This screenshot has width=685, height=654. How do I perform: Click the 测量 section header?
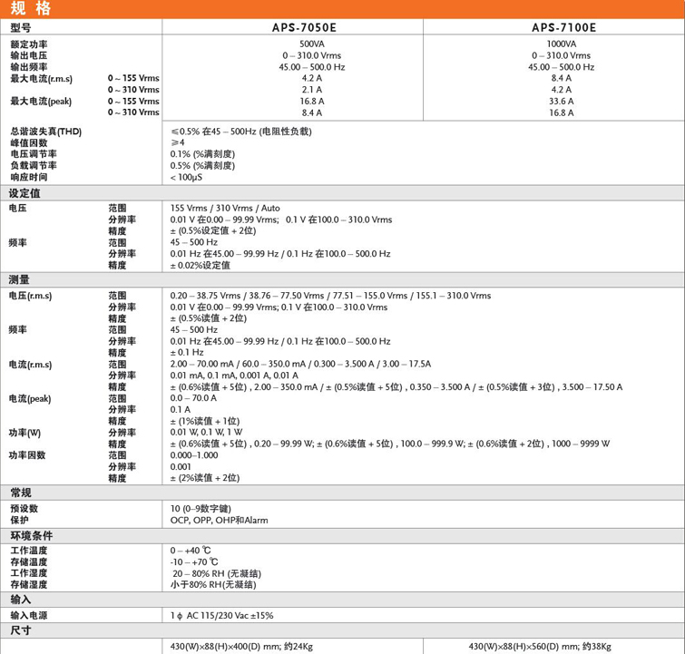20,279
